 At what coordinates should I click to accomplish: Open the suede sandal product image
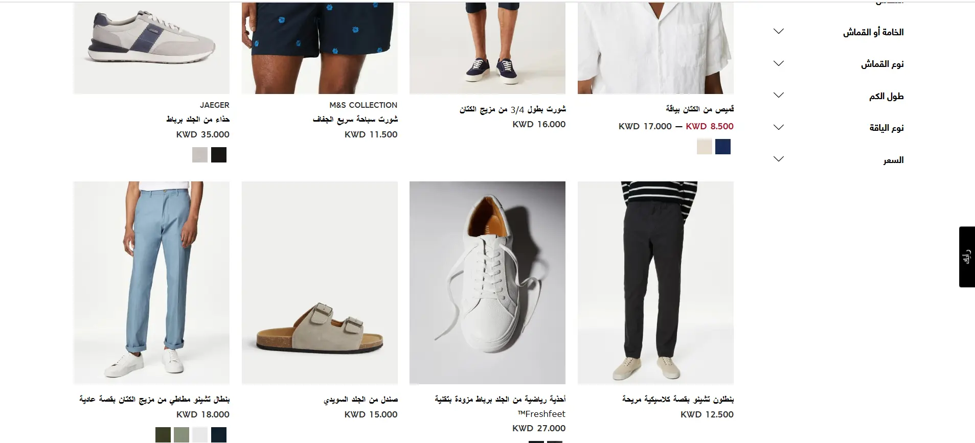click(x=320, y=283)
